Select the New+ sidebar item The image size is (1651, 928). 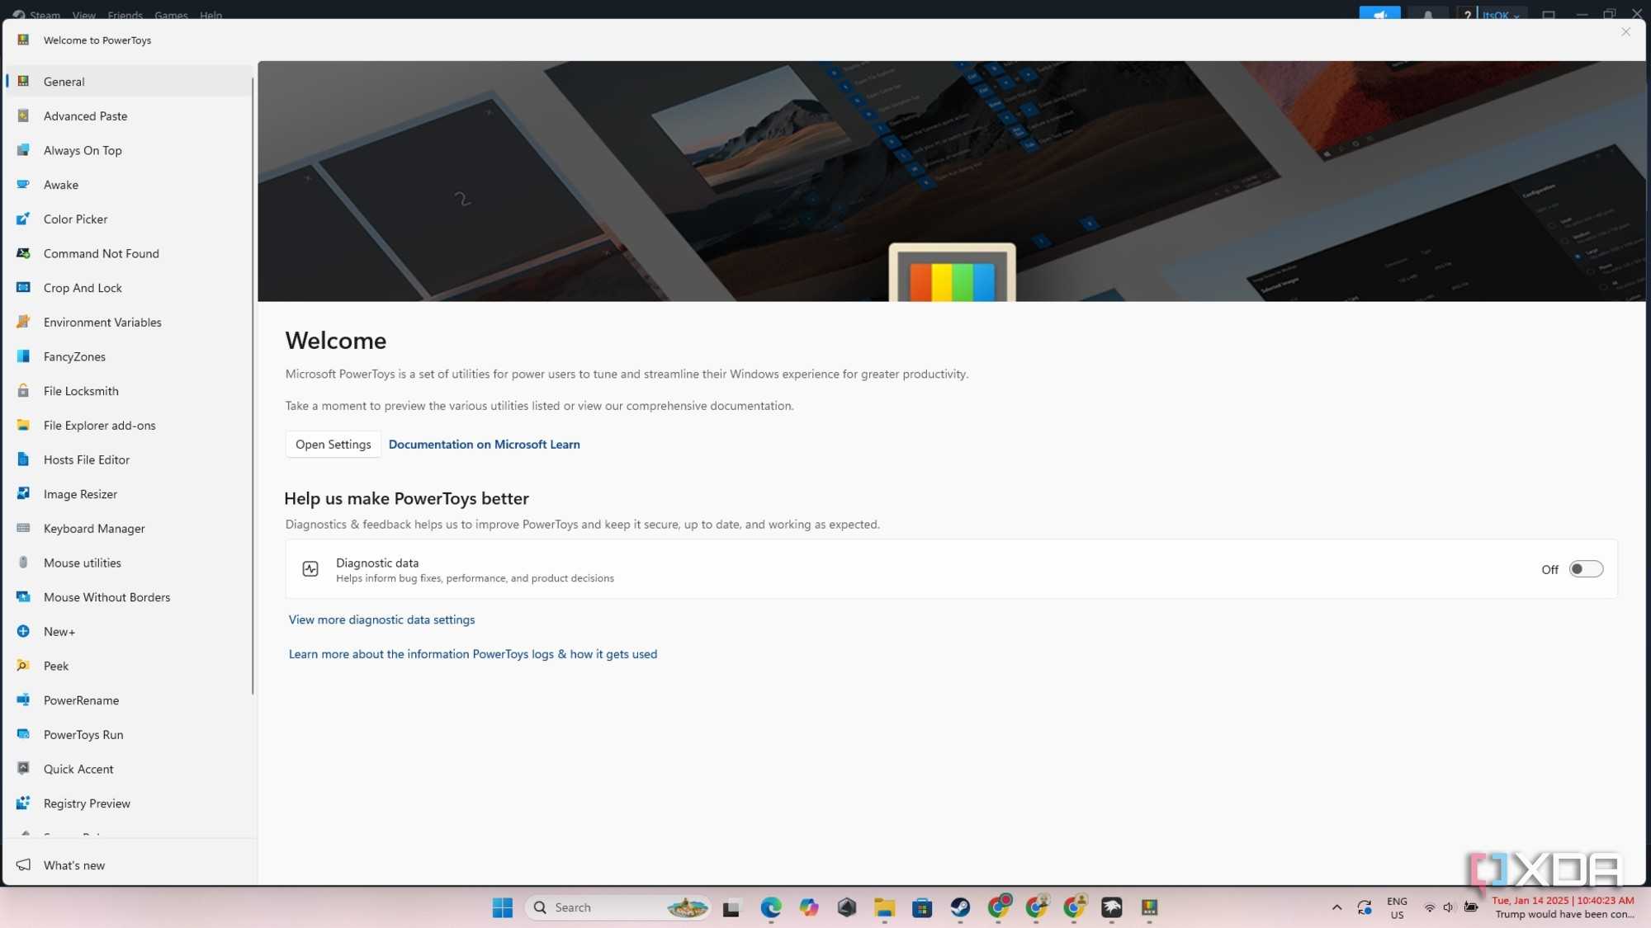point(128,632)
